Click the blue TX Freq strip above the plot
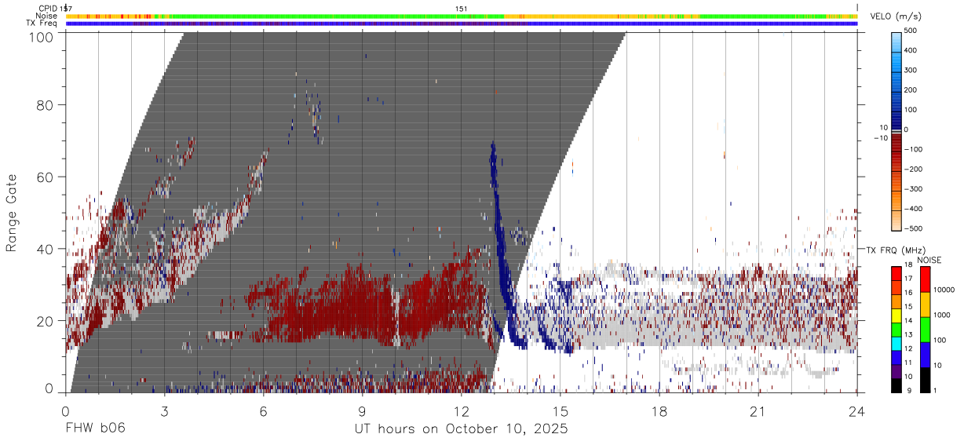This screenshot has height=445, width=964. 462,24
